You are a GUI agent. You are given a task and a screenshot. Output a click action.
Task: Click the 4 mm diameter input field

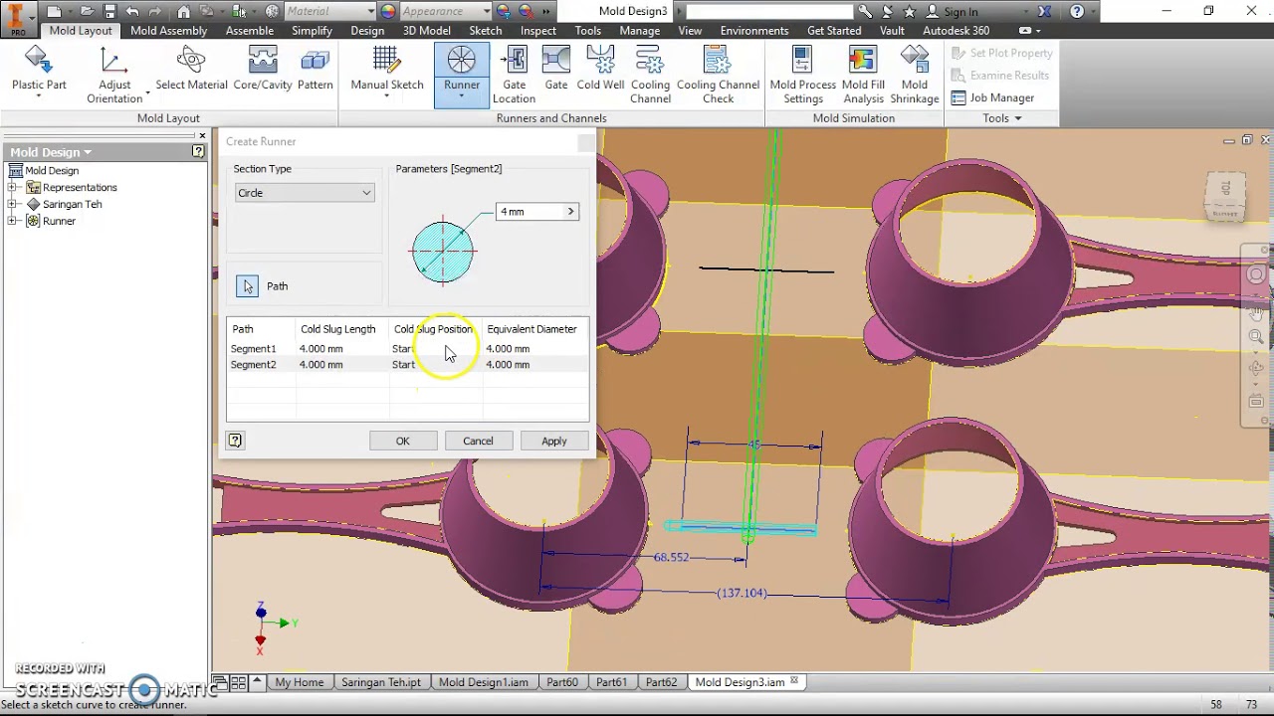coord(531,211)
